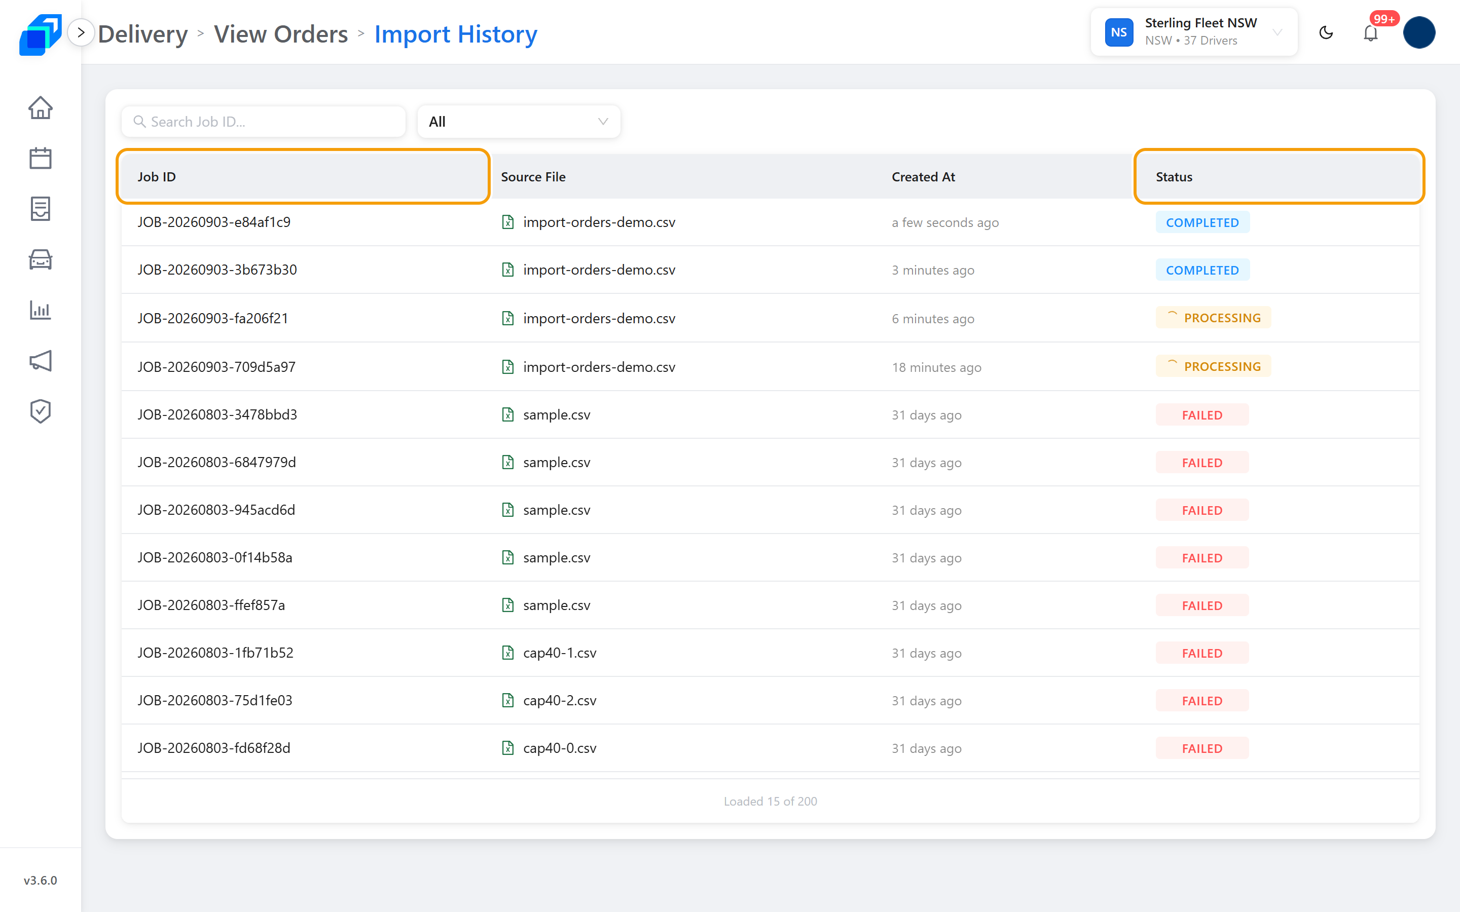Click file icon beside cap40-2.csv
The height and width of the screenshot is (912, 1460).
point(508,700)
